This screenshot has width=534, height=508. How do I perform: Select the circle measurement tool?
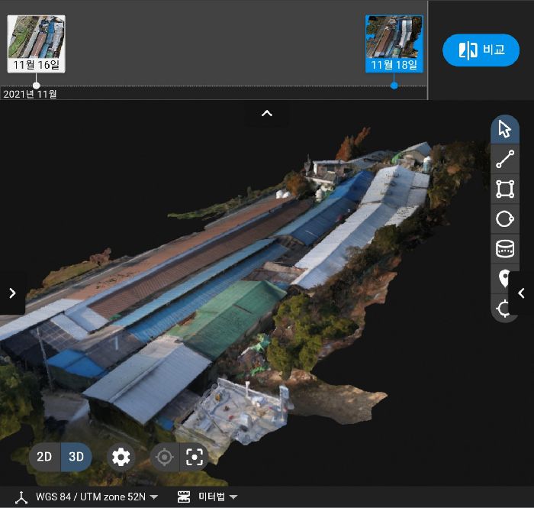tap(504, 219)
